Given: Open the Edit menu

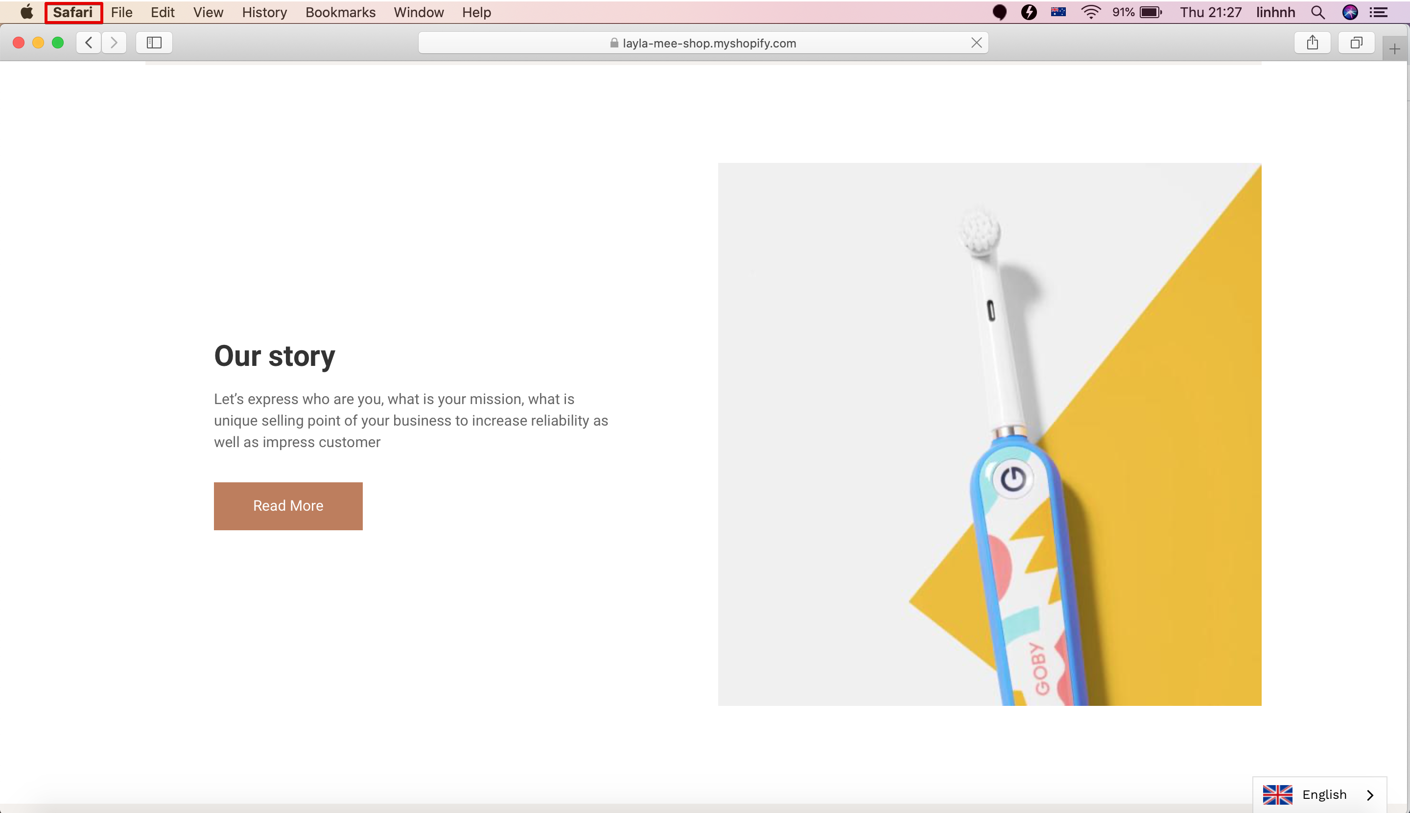Looking at the screenshot, I should (163, 12).
